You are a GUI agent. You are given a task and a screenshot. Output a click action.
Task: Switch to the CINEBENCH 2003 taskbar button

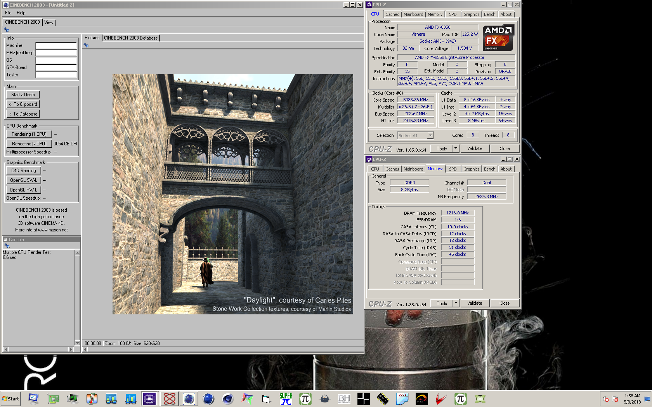click(x=189, y=398)
